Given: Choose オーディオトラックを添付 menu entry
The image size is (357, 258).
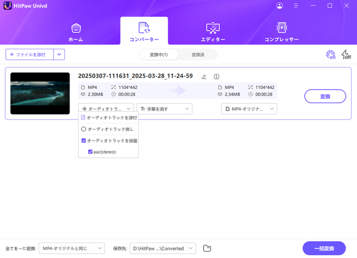Looking at the screenshot, I should [108, 118].
